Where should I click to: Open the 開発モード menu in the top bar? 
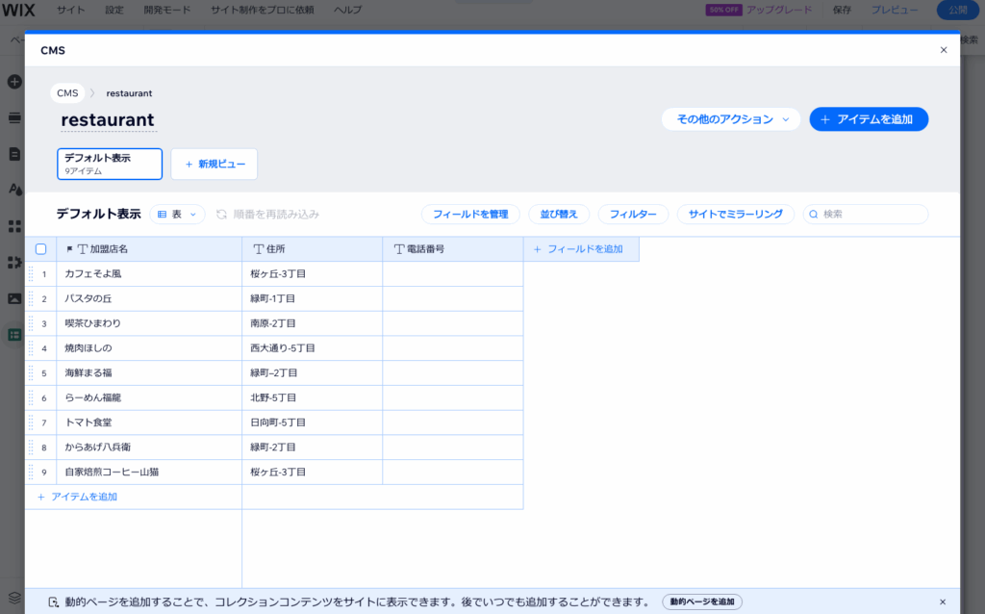pos(165,10)
